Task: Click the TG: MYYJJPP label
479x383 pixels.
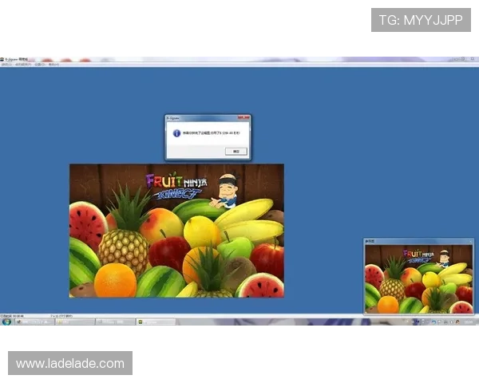Action: pos(421,20)
